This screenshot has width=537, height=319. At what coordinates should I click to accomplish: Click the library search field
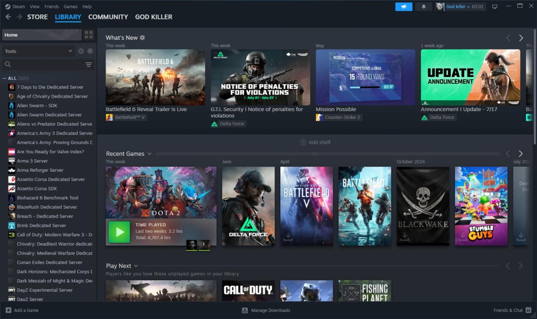point(48,64)
